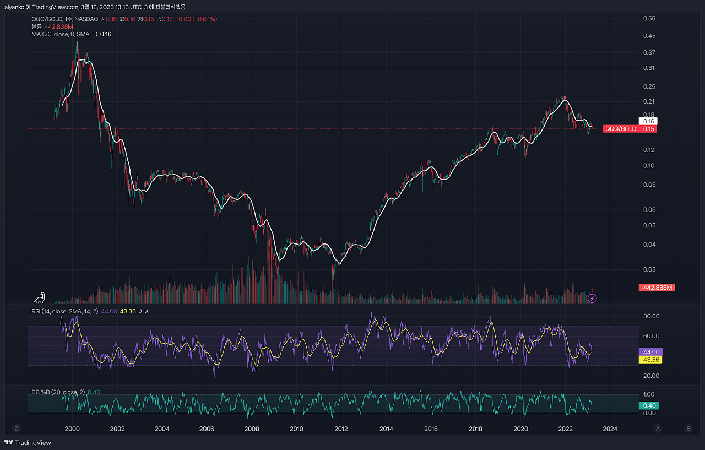The height and width of the screenshot is (450, 705).
Task: Click the 2012 year label on time axis
Action: coord(341,429)
